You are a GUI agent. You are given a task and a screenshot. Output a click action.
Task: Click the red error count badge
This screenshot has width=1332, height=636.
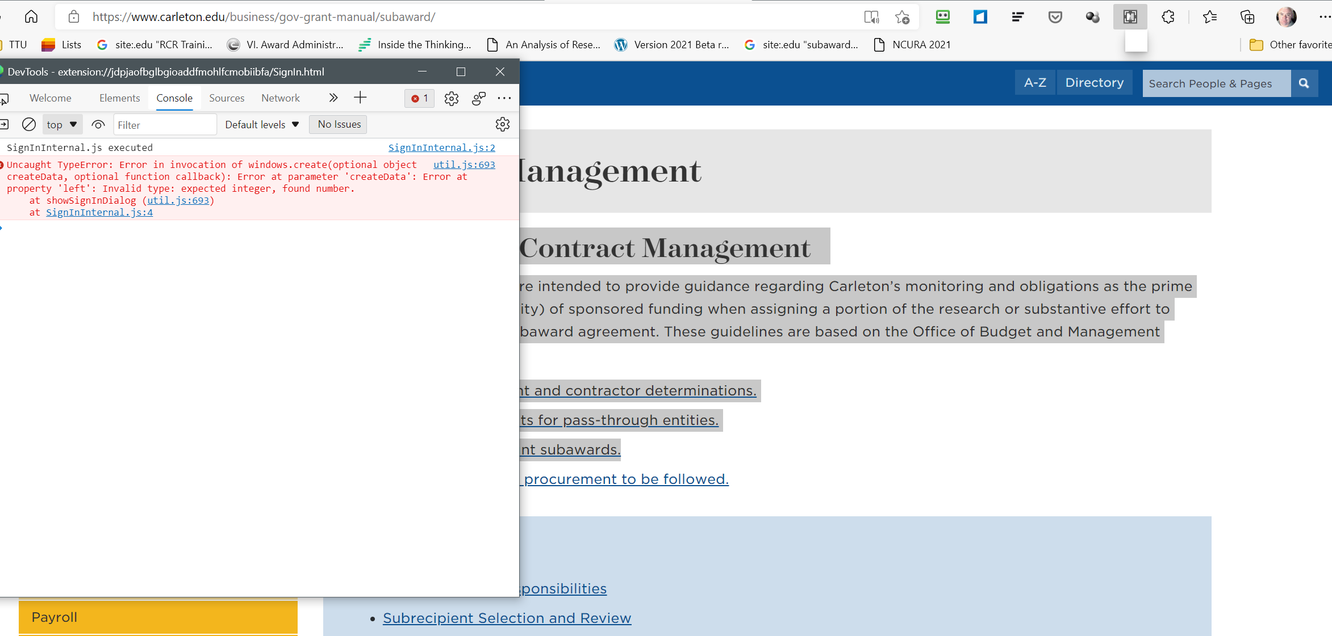(420, 98)
